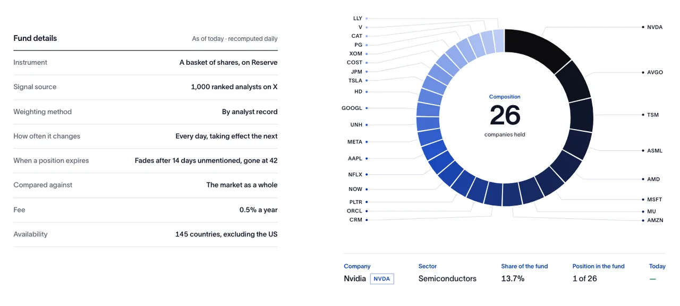Select the NFLX ticker label
680x306 pixels.
355,175
